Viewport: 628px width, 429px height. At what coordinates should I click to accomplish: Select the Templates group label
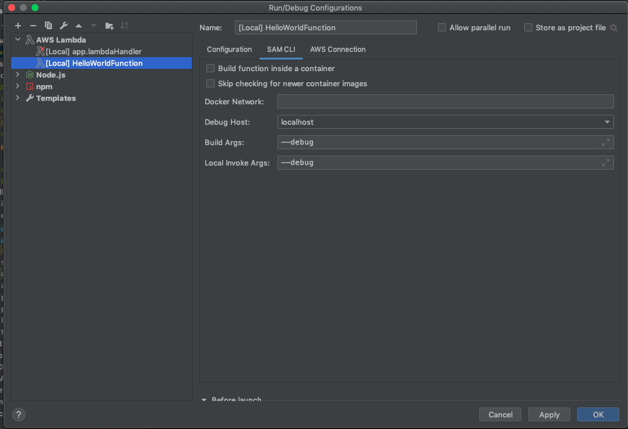tap(55, 98)
